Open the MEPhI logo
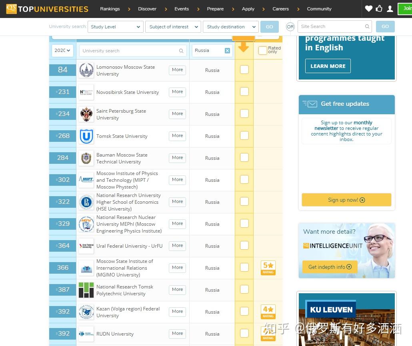This screenshot has height=346, width=412. click(86, 224)
